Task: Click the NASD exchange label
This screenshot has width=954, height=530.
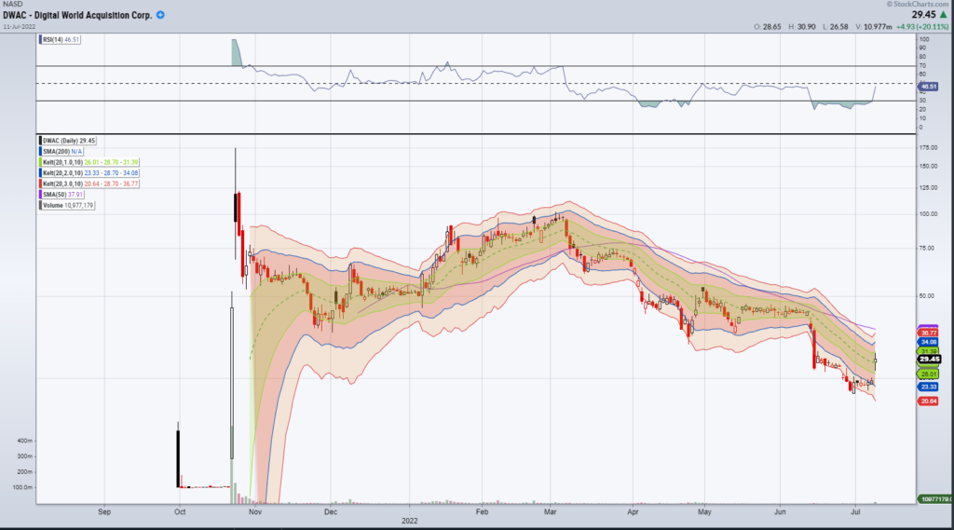Action: pyautogui.click(x=12, y=5)
